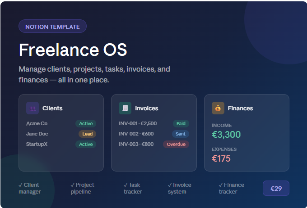Select Acme Co's Active status tag

pos(86,123)
